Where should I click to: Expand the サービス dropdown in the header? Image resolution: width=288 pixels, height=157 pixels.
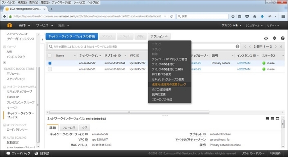coord(44,25)
